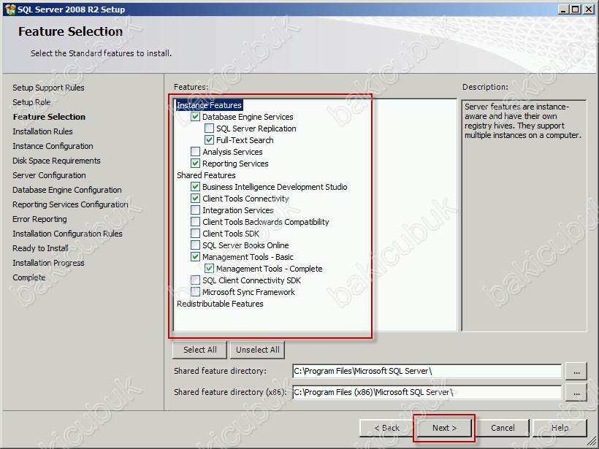This screenshot has width=599, height=449.
Task: Check the SQL Server Replication checkbox
Action: 209,128
